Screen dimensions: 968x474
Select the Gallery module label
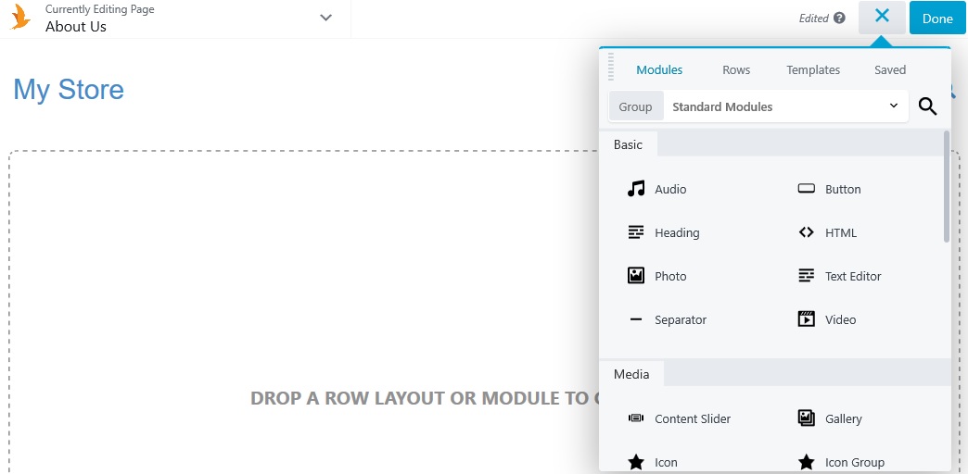point(844,419)
